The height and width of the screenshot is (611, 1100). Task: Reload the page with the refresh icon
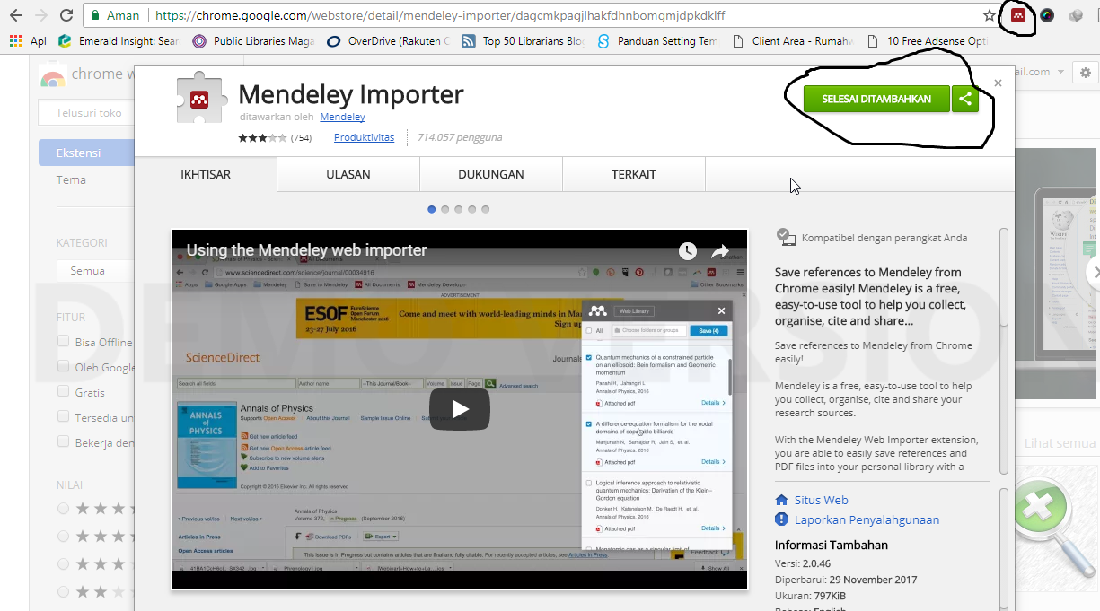click(x=66, y=15)
